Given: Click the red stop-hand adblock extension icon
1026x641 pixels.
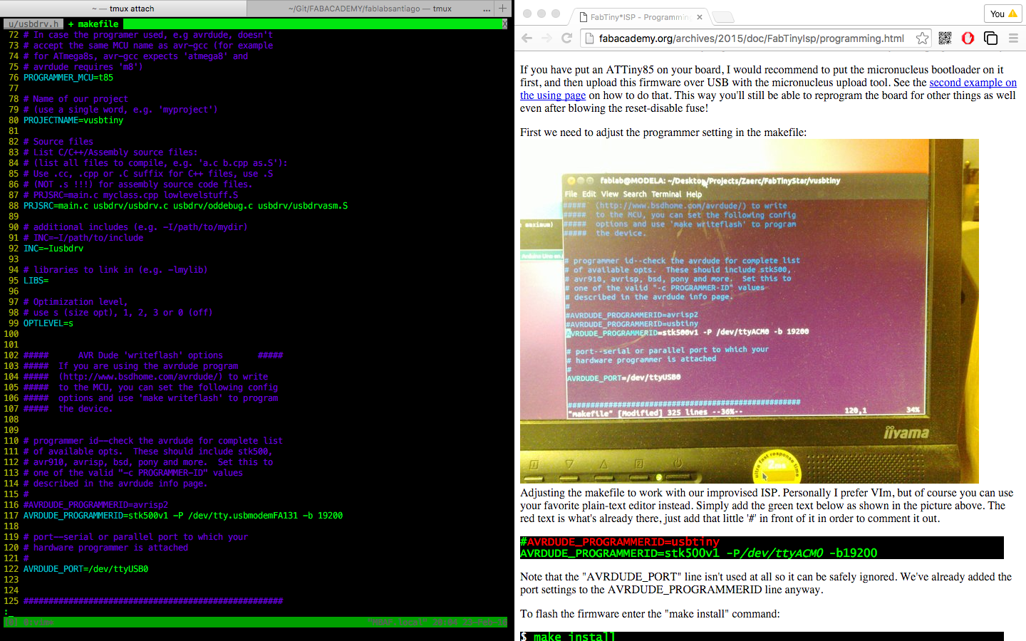Looking at the screenshot, I should point(968,38).
